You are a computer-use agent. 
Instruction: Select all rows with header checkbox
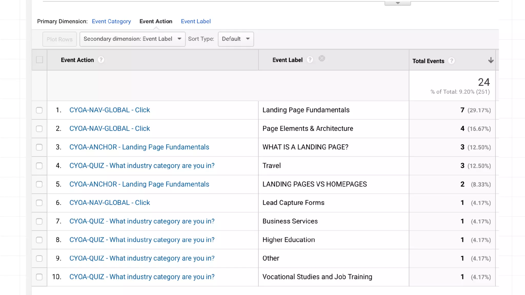tap(39, 60)
